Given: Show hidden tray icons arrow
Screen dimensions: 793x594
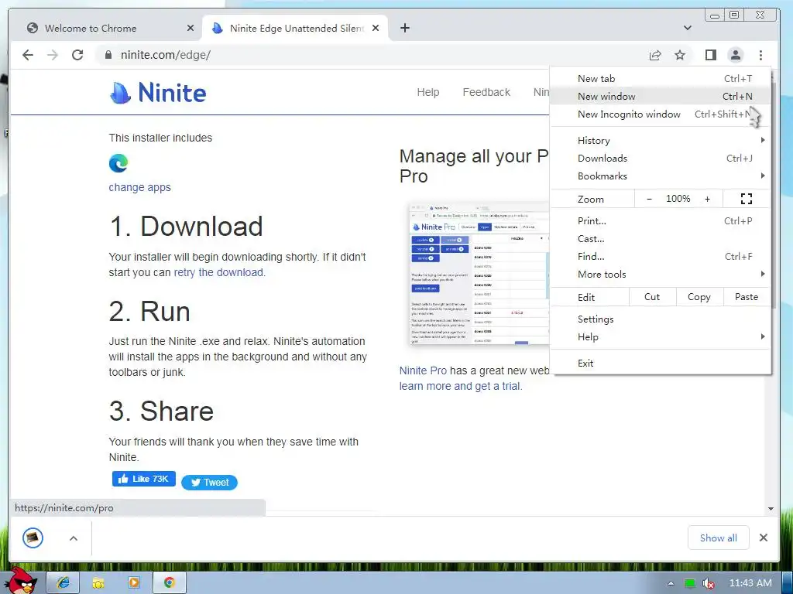Looking at the screenshot, I should tap(671, 583).
